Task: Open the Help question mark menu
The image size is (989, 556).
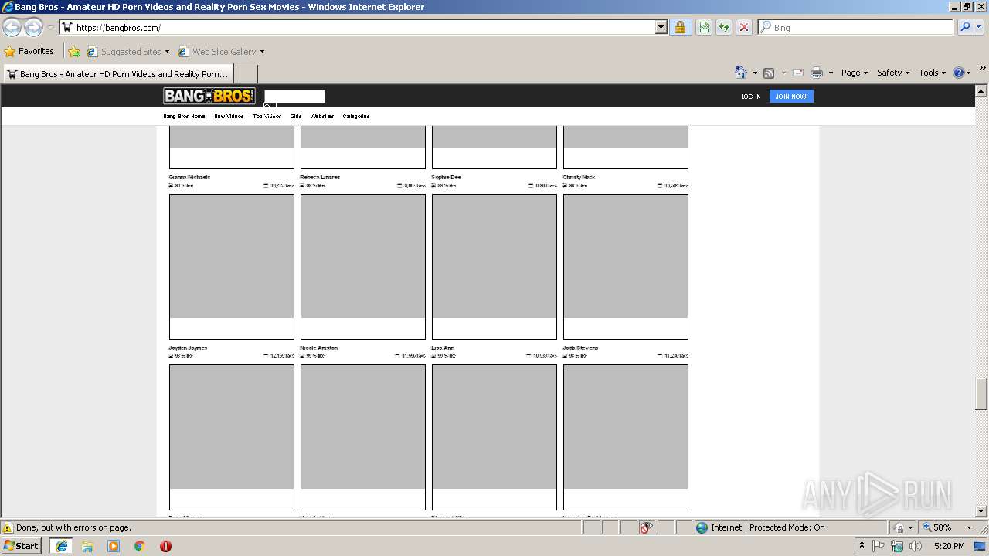Action: pyautogui.click(x=961, y=73)
